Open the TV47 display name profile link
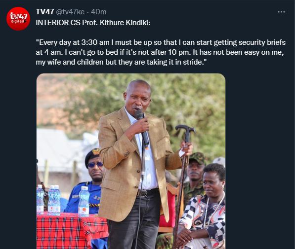This screenshot has height=249, width=295. (45, 12)
